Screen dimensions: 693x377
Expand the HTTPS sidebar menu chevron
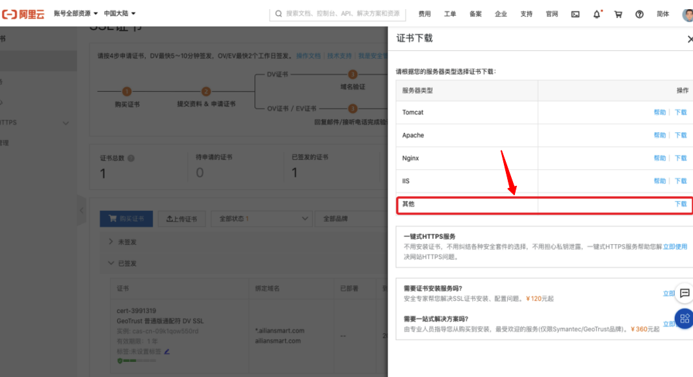coord(65,123)
